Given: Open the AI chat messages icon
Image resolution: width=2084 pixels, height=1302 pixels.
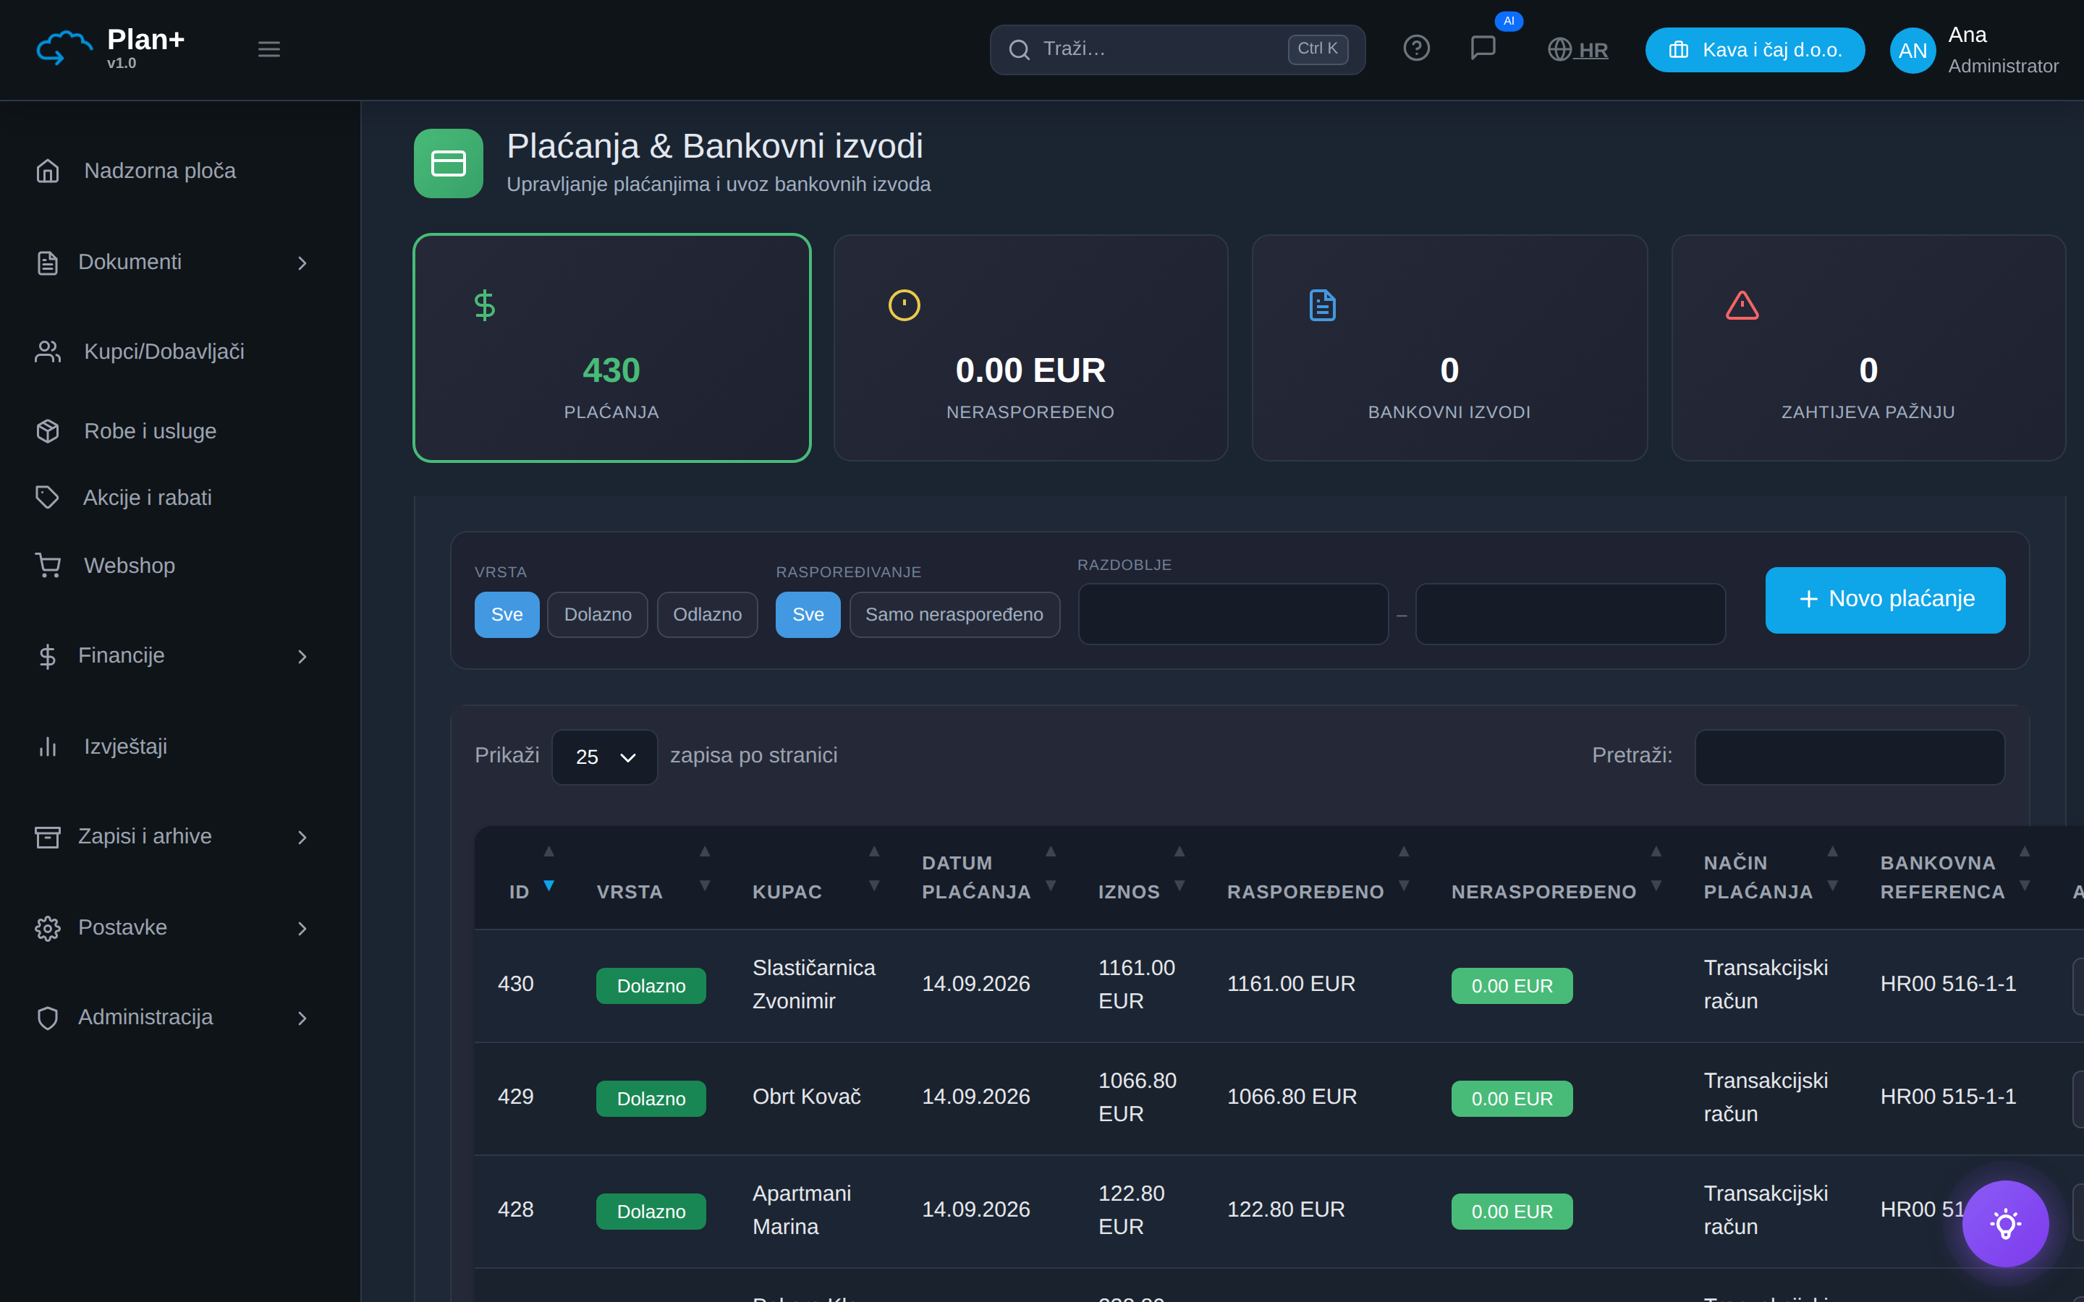Looking at the screenshot, I should click(x=1483, y=48).
